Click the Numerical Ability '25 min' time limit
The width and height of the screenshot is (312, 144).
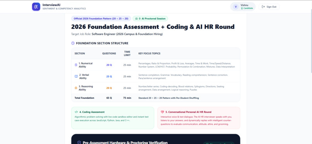coord(127,65)
